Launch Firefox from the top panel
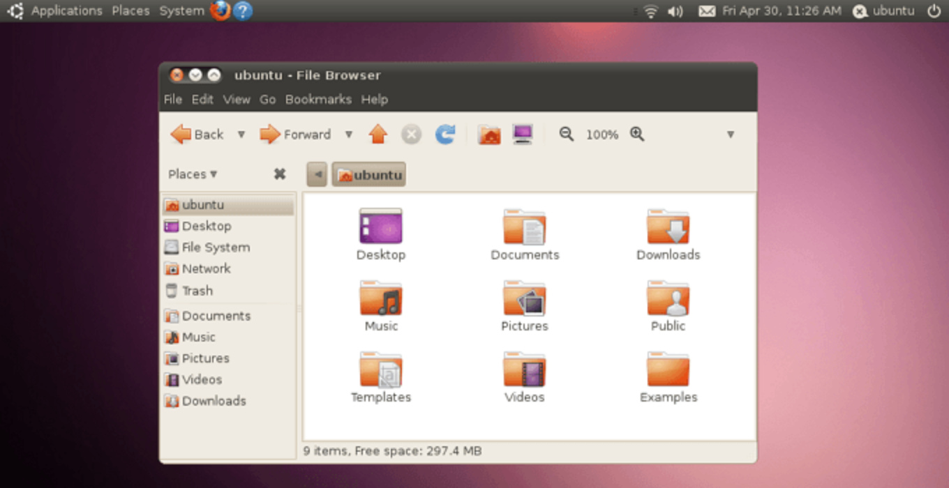This screenshot has height=488, width=949. [x=220, y=10]
